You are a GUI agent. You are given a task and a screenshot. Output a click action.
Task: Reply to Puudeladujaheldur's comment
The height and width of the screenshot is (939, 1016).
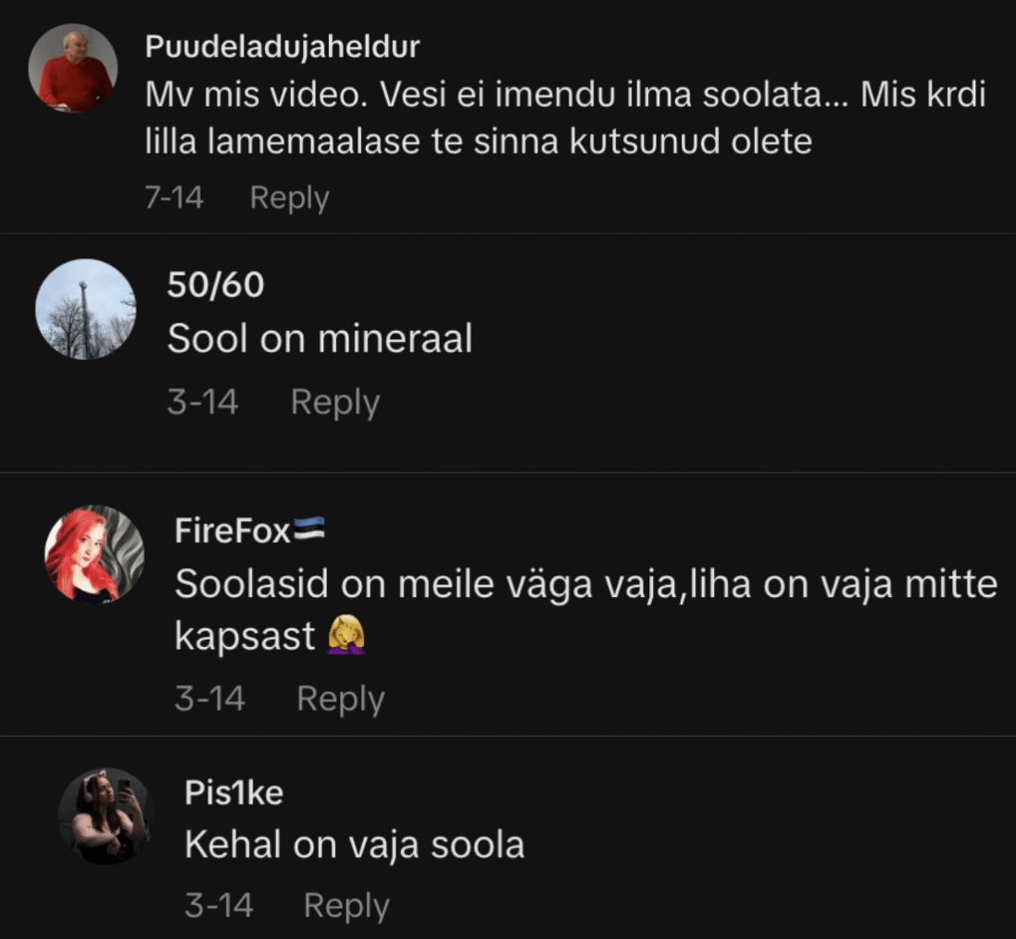[x=289, y=197]
